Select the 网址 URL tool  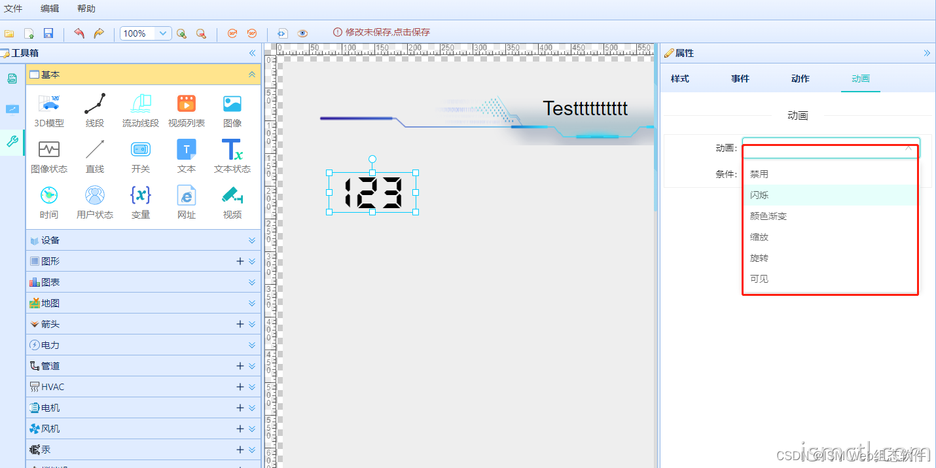tap(187, 202)
